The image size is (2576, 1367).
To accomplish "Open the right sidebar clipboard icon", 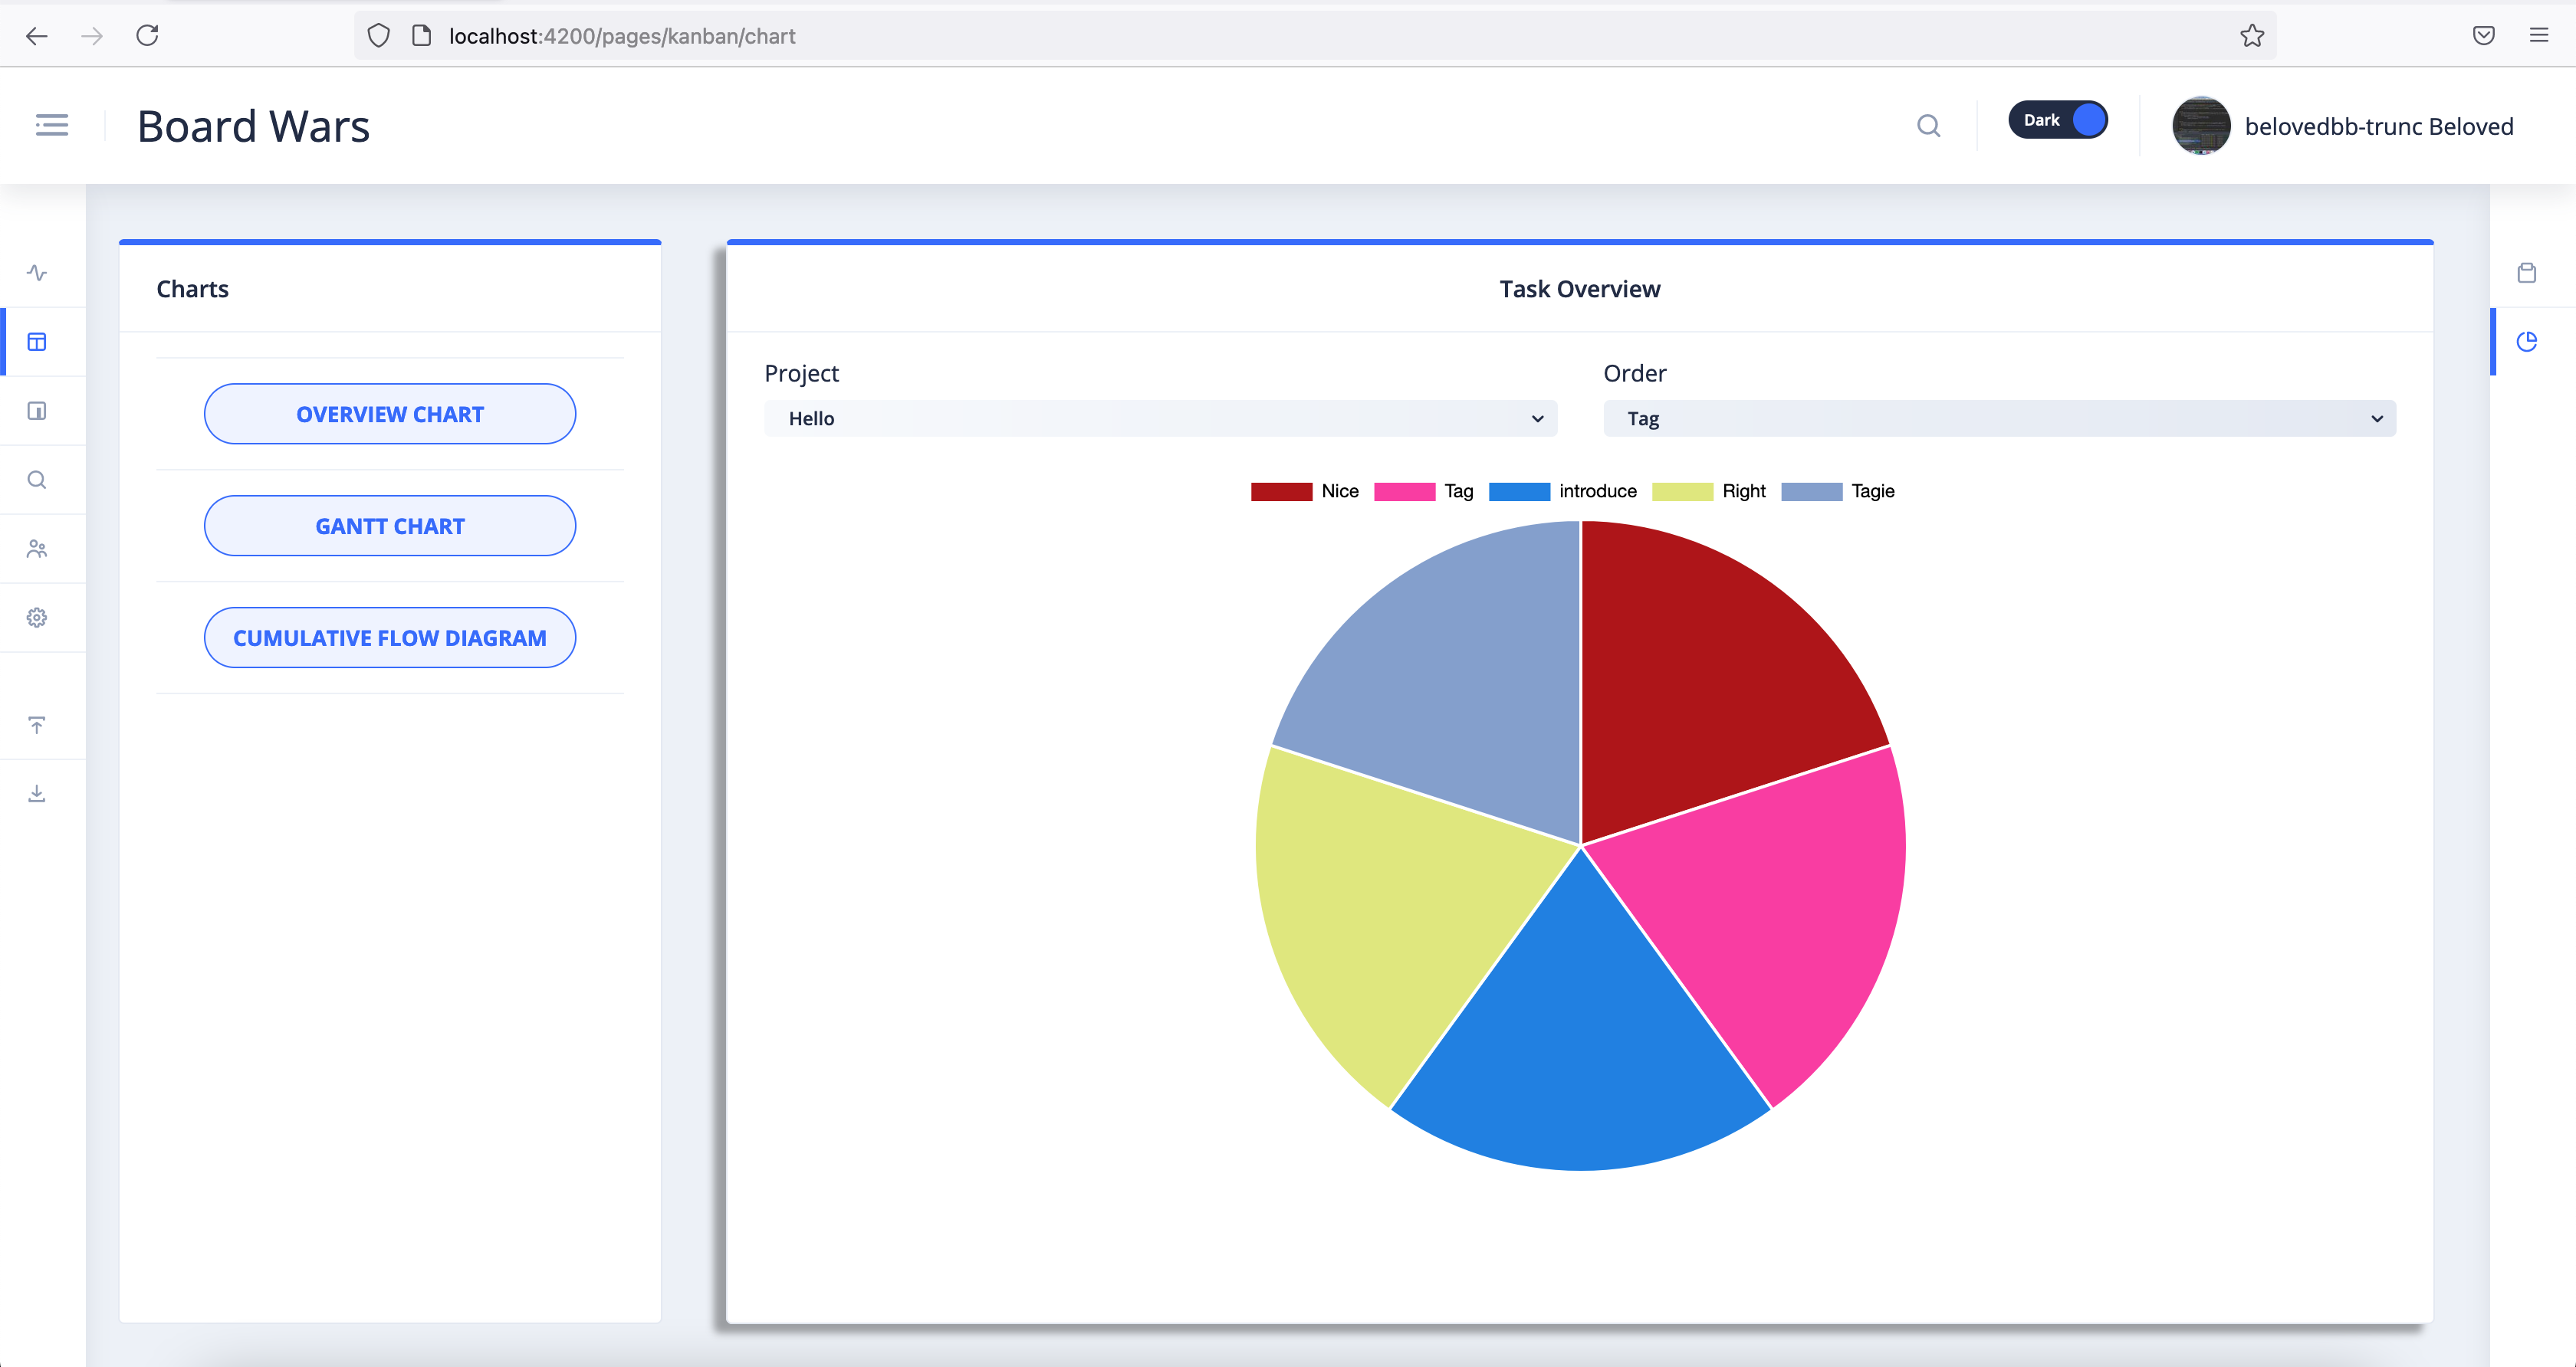I will pyautogui.click(x=2527, y=273).
